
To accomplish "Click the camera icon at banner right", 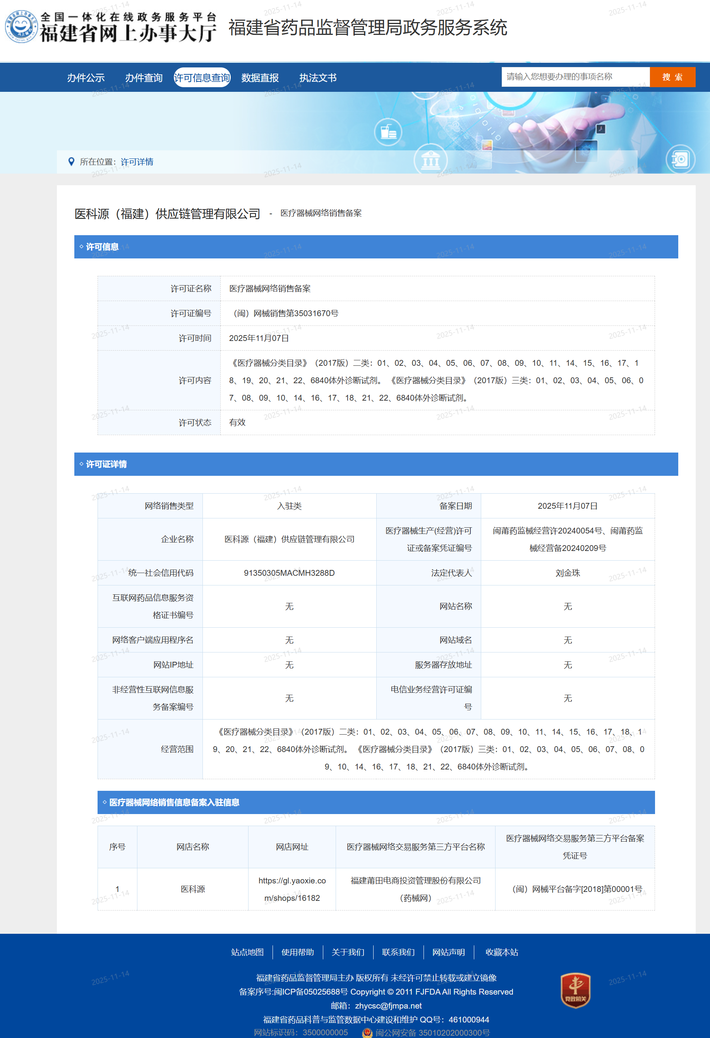I will tap(680, 159).
